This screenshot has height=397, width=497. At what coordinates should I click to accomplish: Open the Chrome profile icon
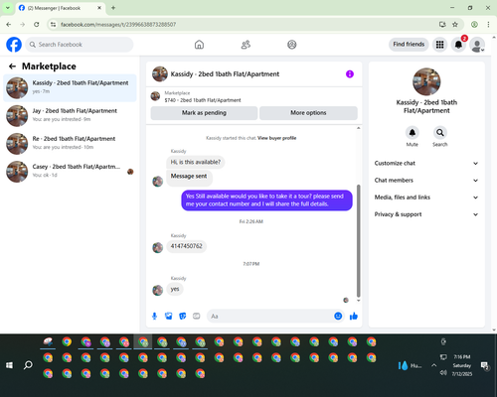tap(474, 24)
